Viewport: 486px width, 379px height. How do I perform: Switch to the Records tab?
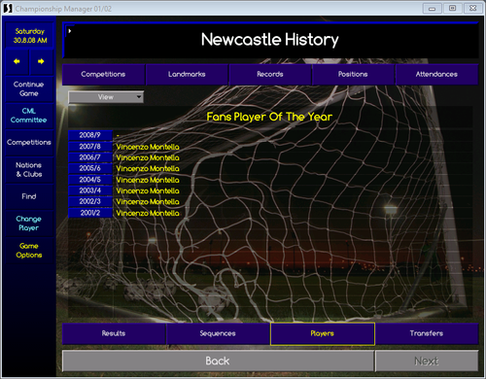point(270,74)
